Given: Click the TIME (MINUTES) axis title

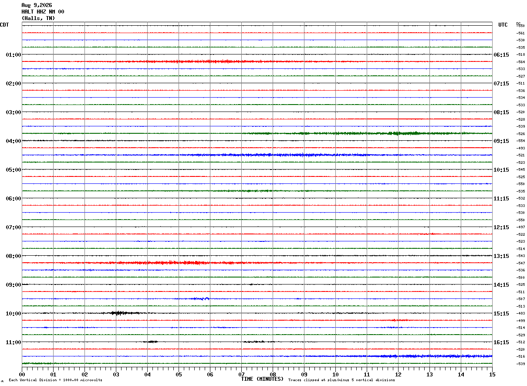Looking at the screenshot, I should click(262, 379).
